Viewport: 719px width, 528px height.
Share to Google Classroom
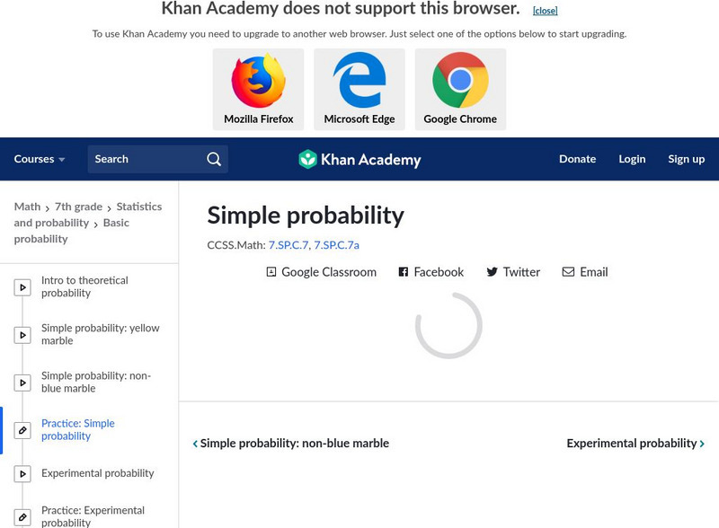pos(322,272)
